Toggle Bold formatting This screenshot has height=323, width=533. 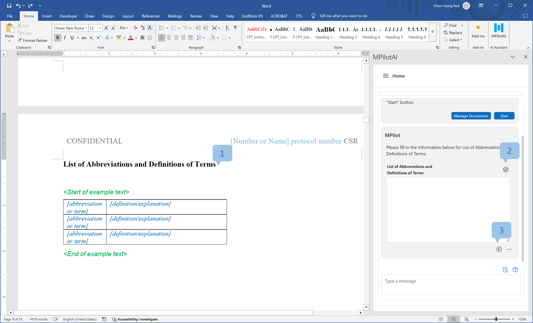tap(57, 38)
